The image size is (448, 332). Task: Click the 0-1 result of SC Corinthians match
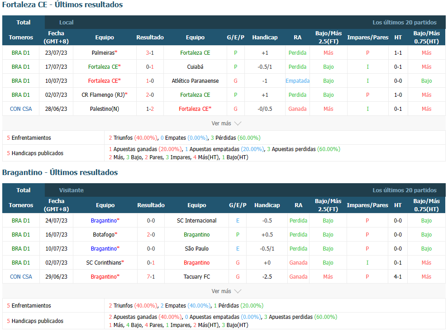151,263
